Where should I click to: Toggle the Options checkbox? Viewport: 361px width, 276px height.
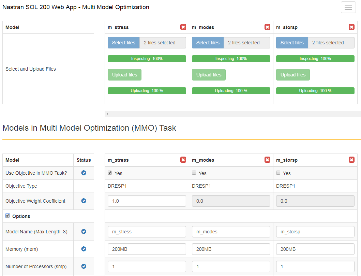tap(7, 216)
